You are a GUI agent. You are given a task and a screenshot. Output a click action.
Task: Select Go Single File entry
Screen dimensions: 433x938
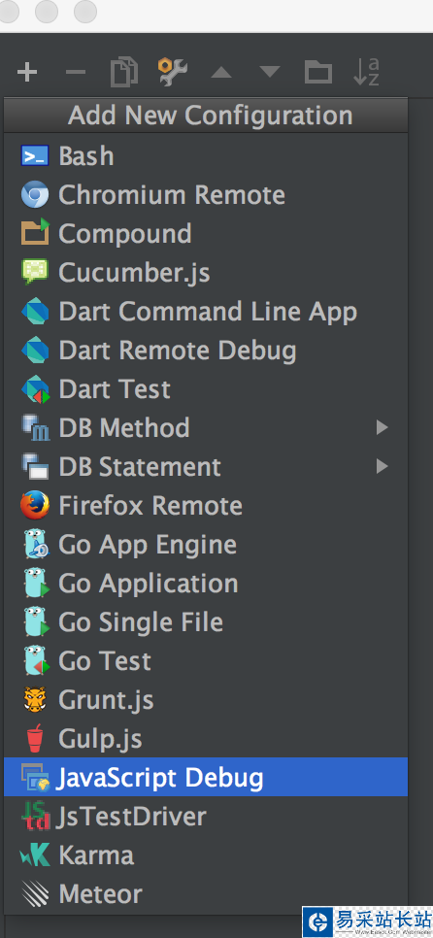[x=206, y=622]
